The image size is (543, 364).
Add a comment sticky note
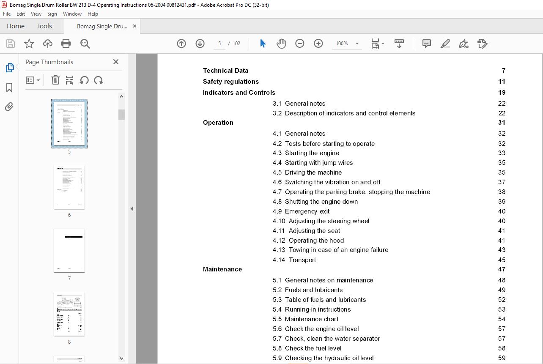427,44
